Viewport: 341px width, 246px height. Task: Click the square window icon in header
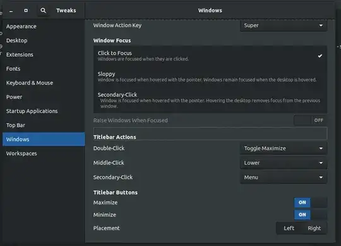pos(26,10)
